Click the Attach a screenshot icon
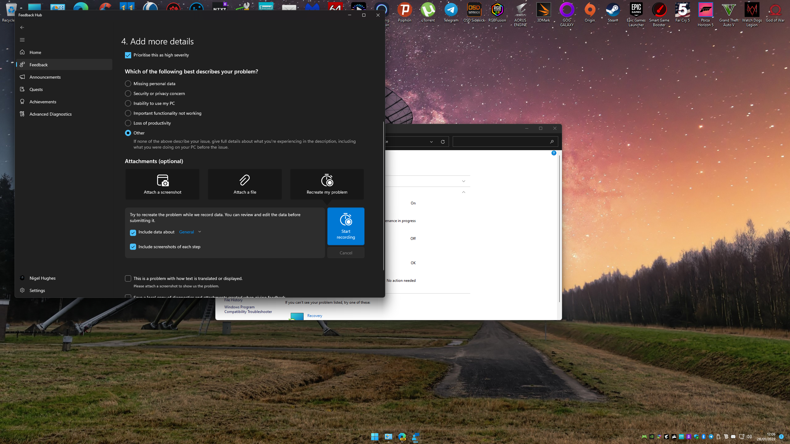The height and width of the screenshot is (444, 790). pyautogui.click(x=162, y=181)
